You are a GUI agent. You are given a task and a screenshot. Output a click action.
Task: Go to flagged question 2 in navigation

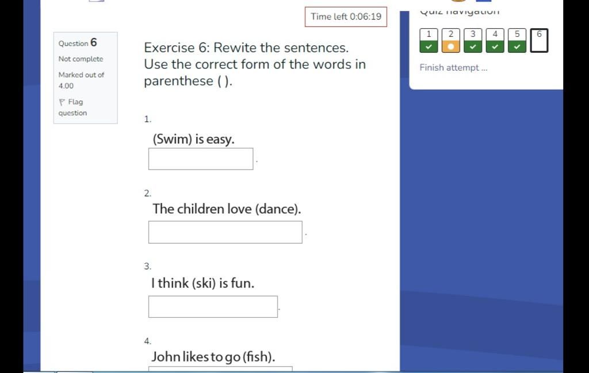point(451,41)
